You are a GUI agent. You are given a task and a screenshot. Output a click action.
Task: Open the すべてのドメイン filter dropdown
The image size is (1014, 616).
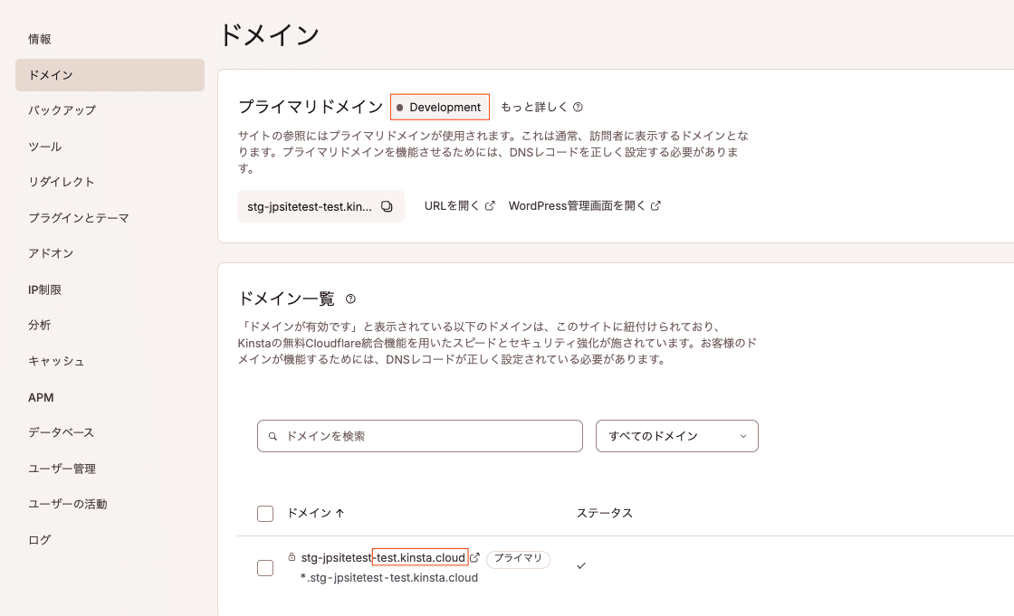coord(676,436)
